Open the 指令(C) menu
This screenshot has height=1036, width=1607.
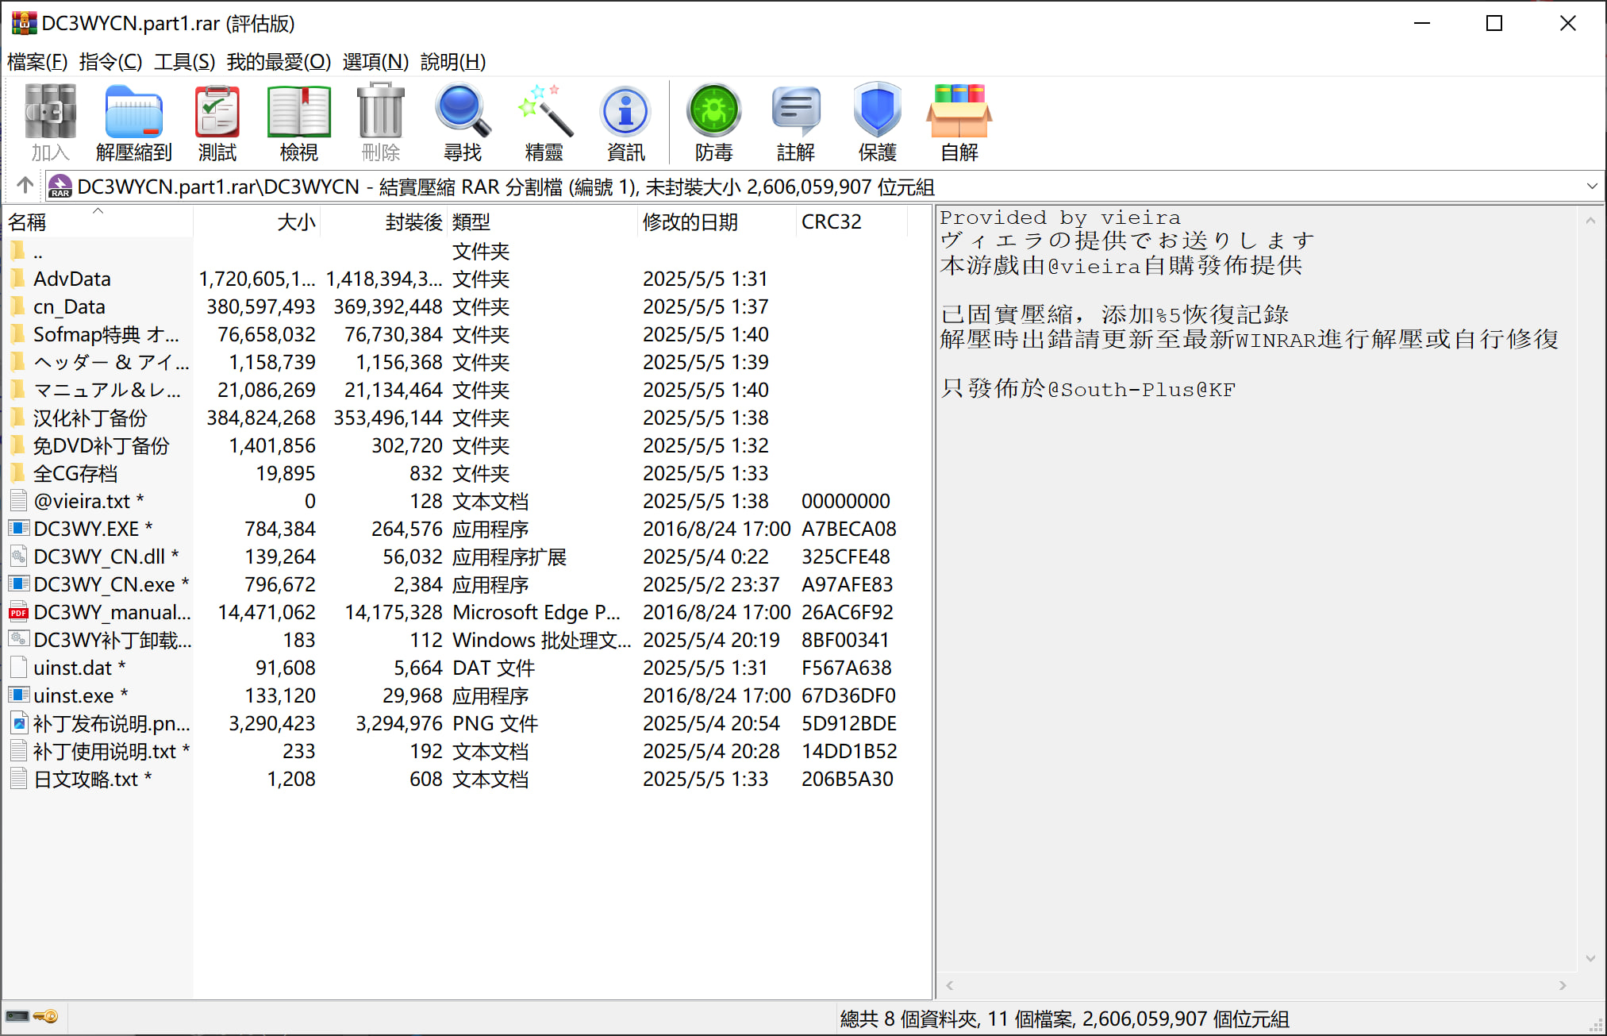tap(110, 61)
